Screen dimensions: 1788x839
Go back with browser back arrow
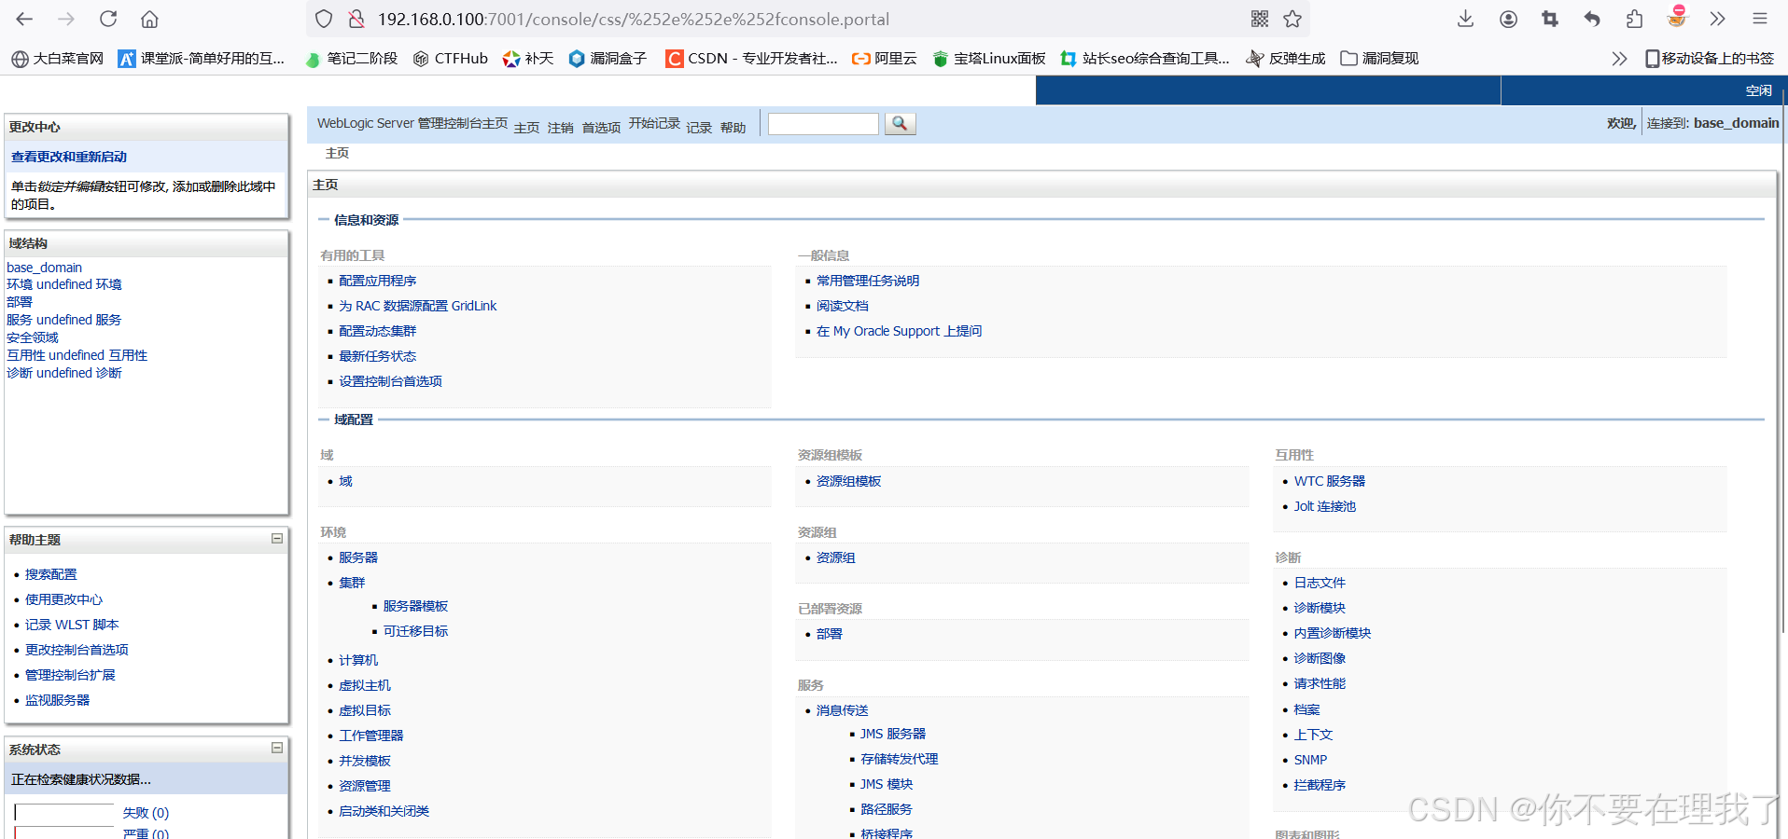point(25,19)
